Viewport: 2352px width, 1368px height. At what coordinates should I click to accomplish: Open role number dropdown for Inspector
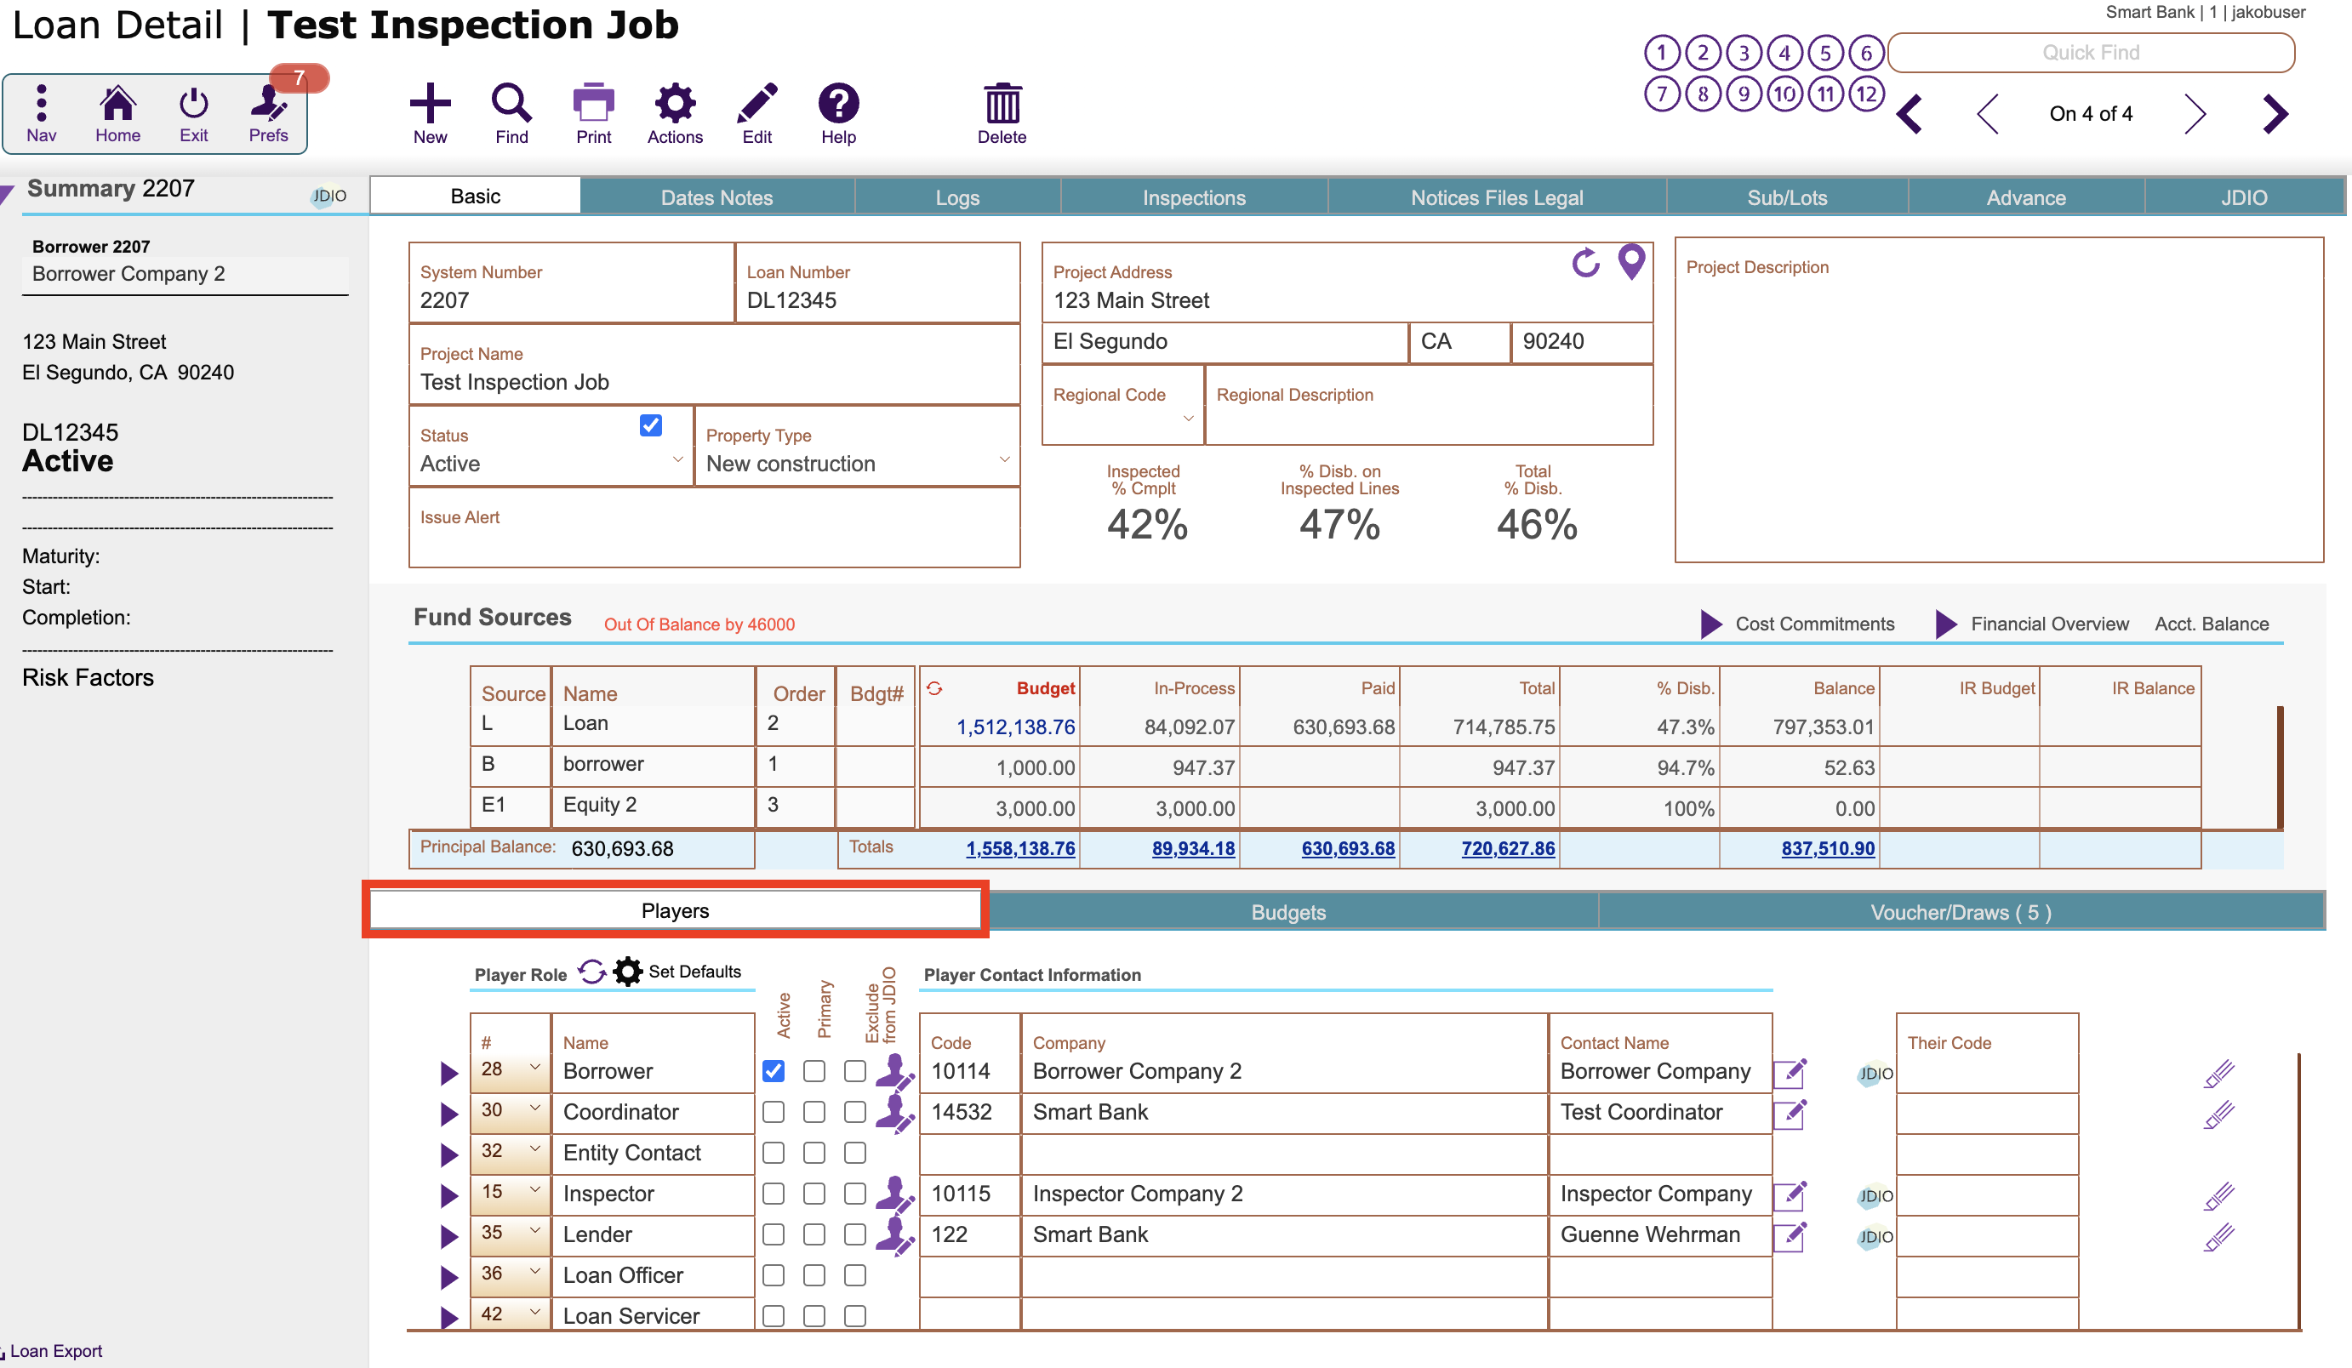534,1189
